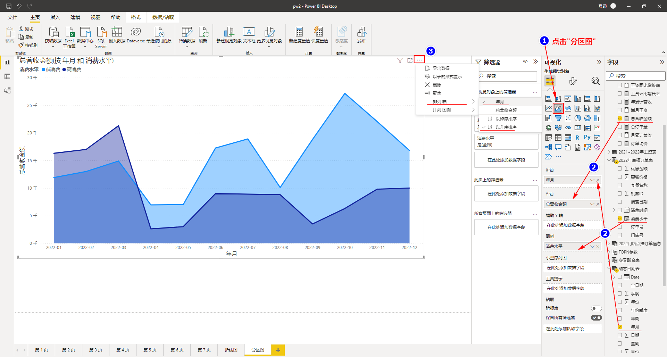Select the treemap visual icon
Viewport: 667px width, 357px height.
597,118
